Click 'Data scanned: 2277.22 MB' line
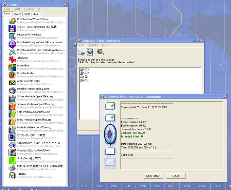 [x=136, y=144]
